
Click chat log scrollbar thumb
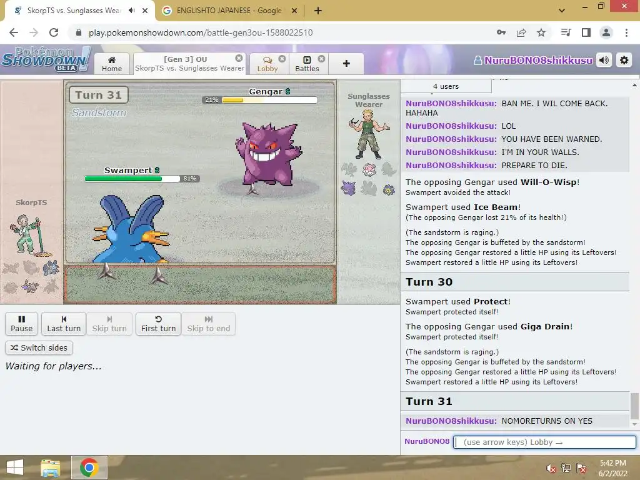pyautogui.click(x=634, y=406)
